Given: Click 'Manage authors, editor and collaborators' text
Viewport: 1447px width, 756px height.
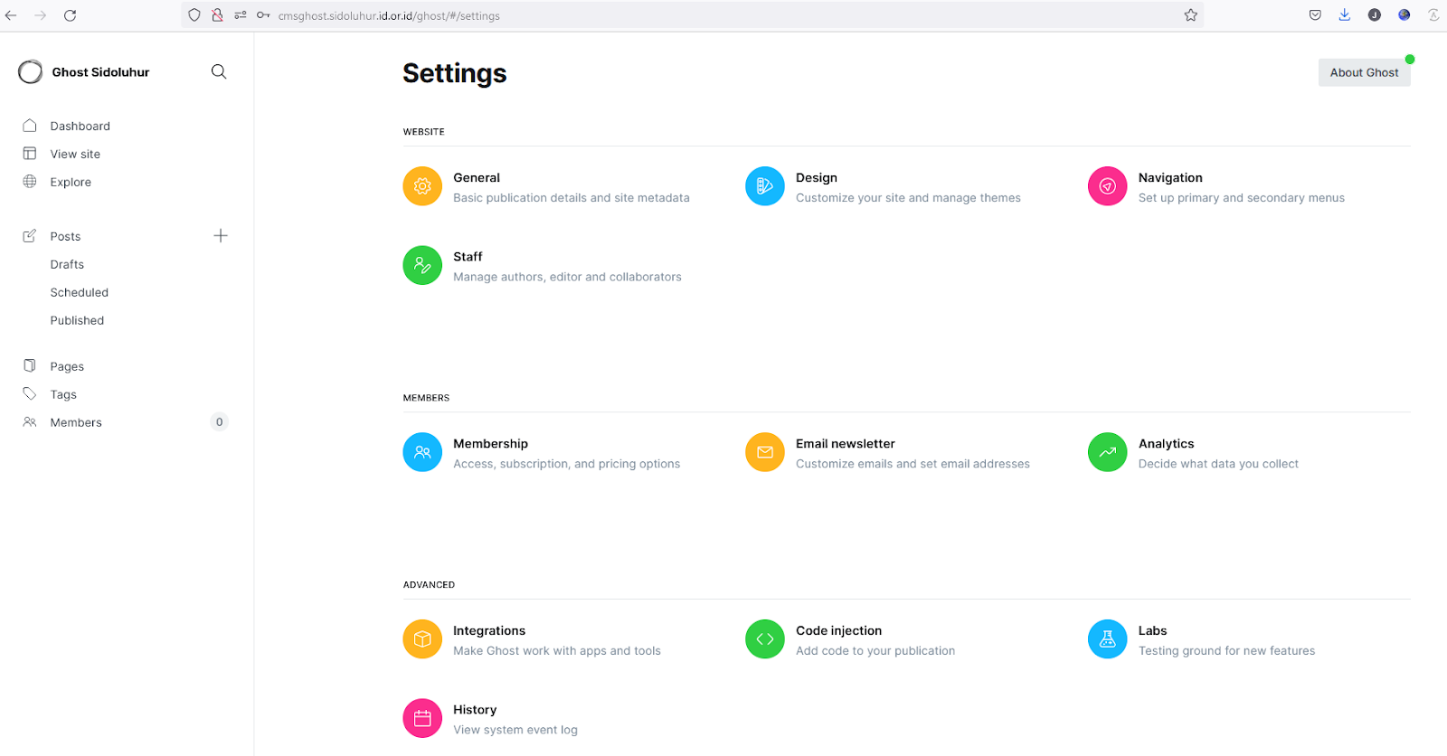Looking at the screenshot, I should pyautogui.click(x=567, y=277).
